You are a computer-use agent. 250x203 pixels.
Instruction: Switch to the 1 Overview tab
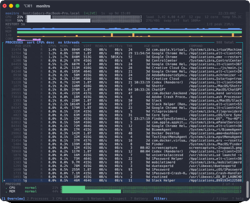pos(14,198)
